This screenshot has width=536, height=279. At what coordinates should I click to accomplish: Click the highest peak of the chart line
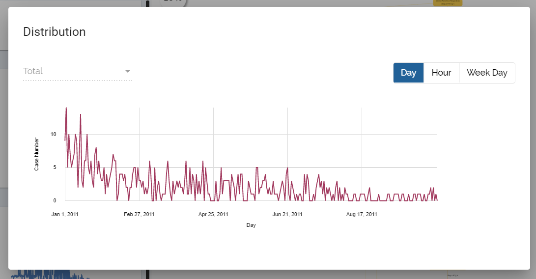pyautogui.click(x=66, y=108)
